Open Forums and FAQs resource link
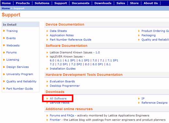This screenshot has width=169, height=123. pyautogui.click(x=62, y=116)
